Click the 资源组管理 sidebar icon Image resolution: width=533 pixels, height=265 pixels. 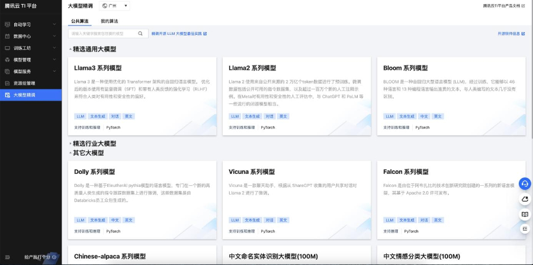(x=7, y=83)
